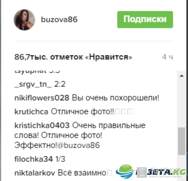Open filochka34 commenter profile
The width and height of the screenshot is (188, 181).
[x=34, y=159]
